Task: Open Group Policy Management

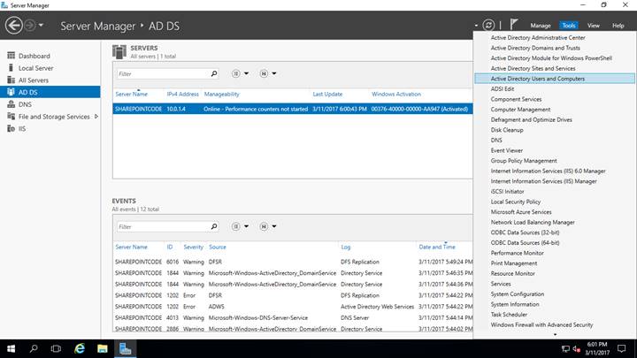Action: 524,161
